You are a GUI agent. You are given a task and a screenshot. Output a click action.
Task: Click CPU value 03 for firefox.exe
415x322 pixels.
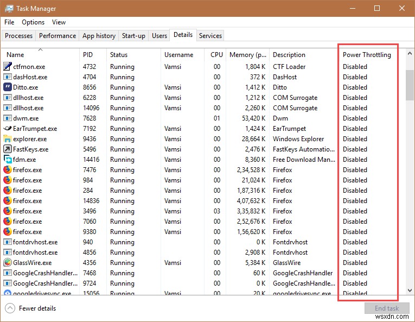click(217, 211)
